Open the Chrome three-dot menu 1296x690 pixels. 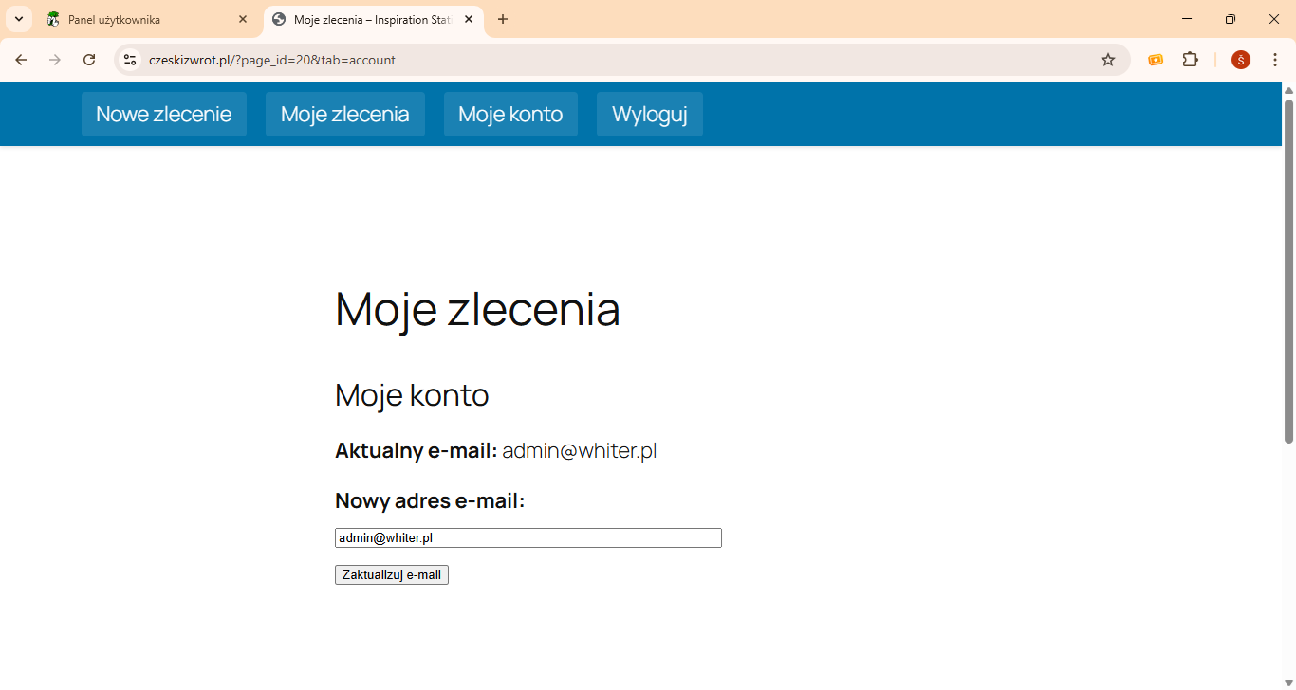tap(1275, 60)
